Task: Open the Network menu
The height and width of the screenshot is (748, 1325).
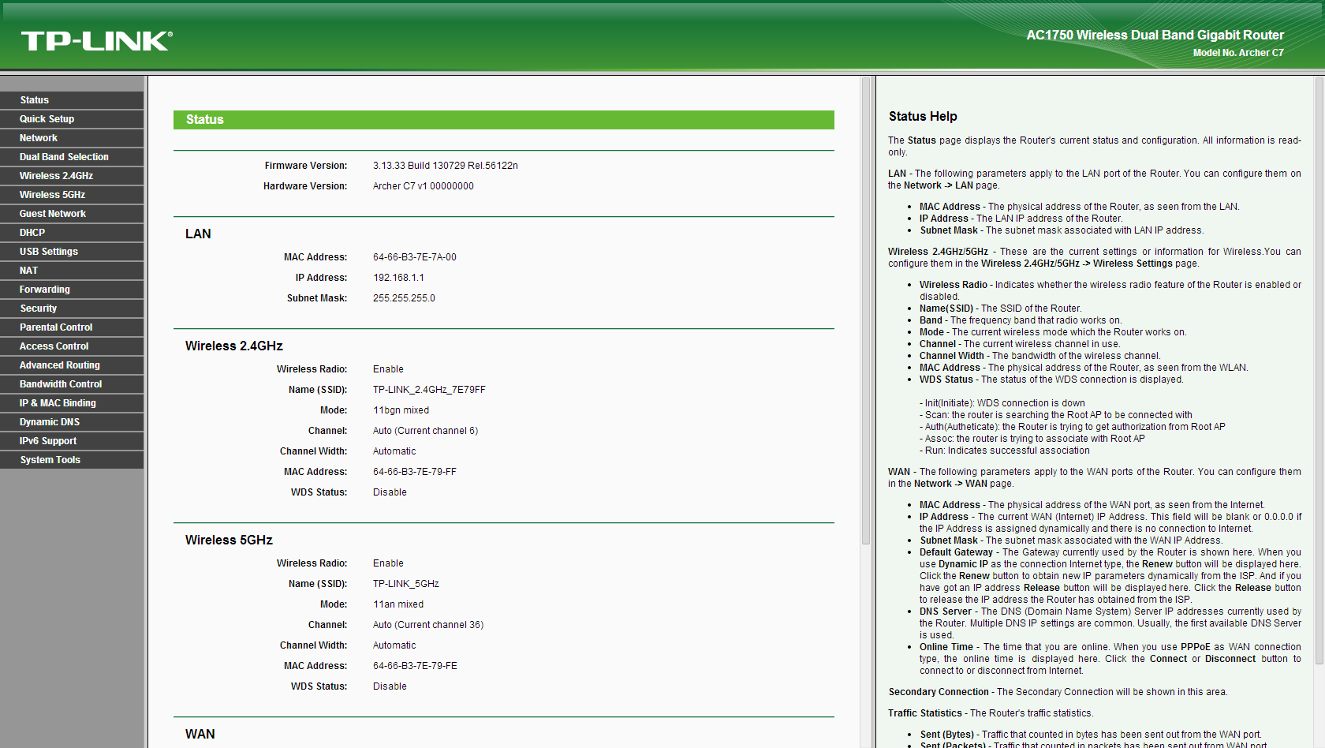Action: (x=72, y=138)
